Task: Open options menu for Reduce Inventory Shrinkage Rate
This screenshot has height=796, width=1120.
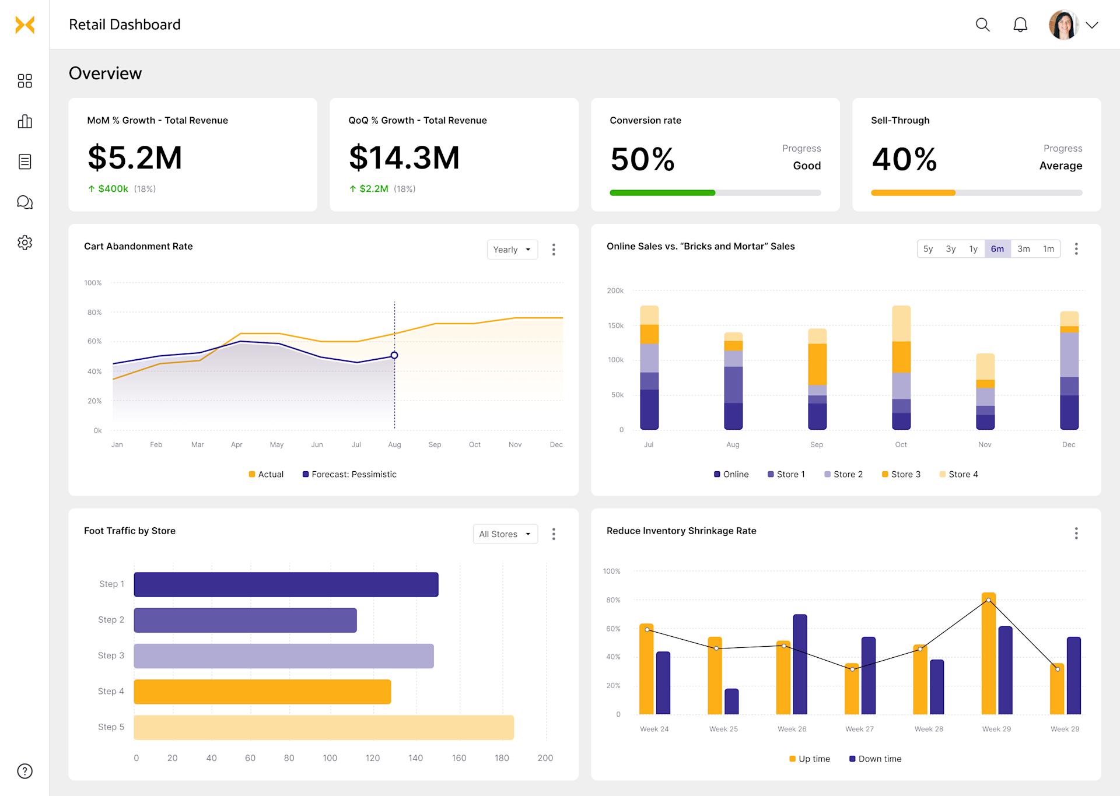Action: pyautogui.click(x=1076, y=534)
